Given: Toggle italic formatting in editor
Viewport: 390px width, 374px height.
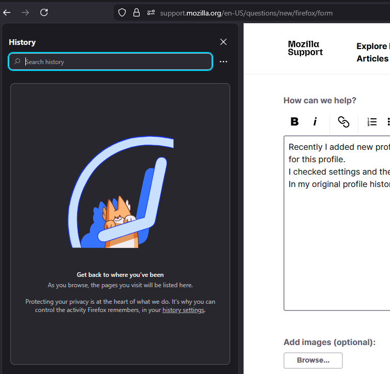Looking at the screenshot, I should pos(315,122).
